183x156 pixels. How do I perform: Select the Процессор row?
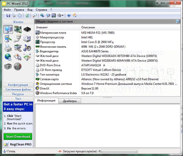107,42
